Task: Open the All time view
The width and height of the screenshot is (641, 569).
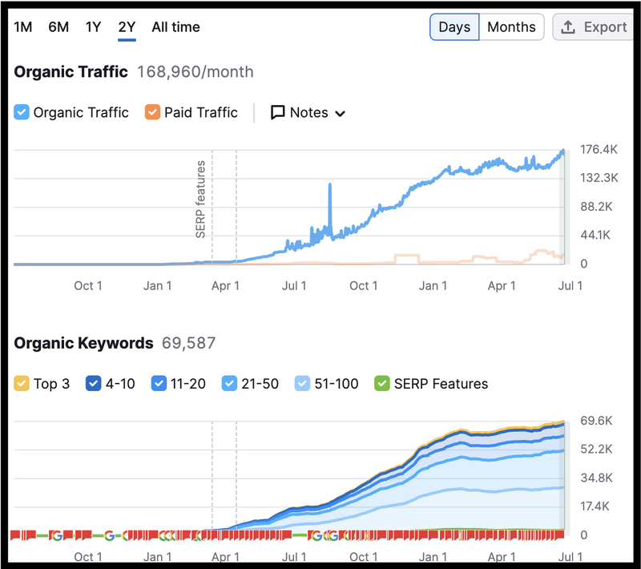Action: (175, 26)
